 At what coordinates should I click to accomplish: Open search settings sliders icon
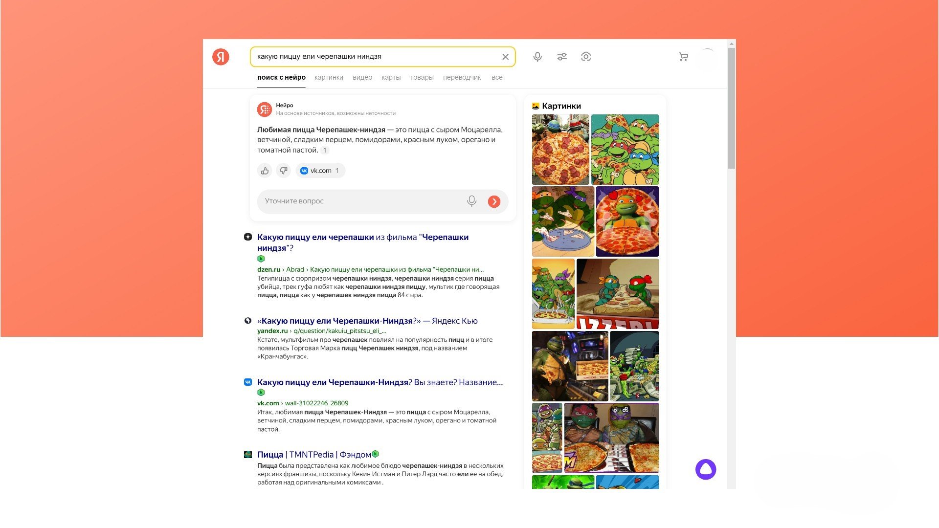[561, 57]
